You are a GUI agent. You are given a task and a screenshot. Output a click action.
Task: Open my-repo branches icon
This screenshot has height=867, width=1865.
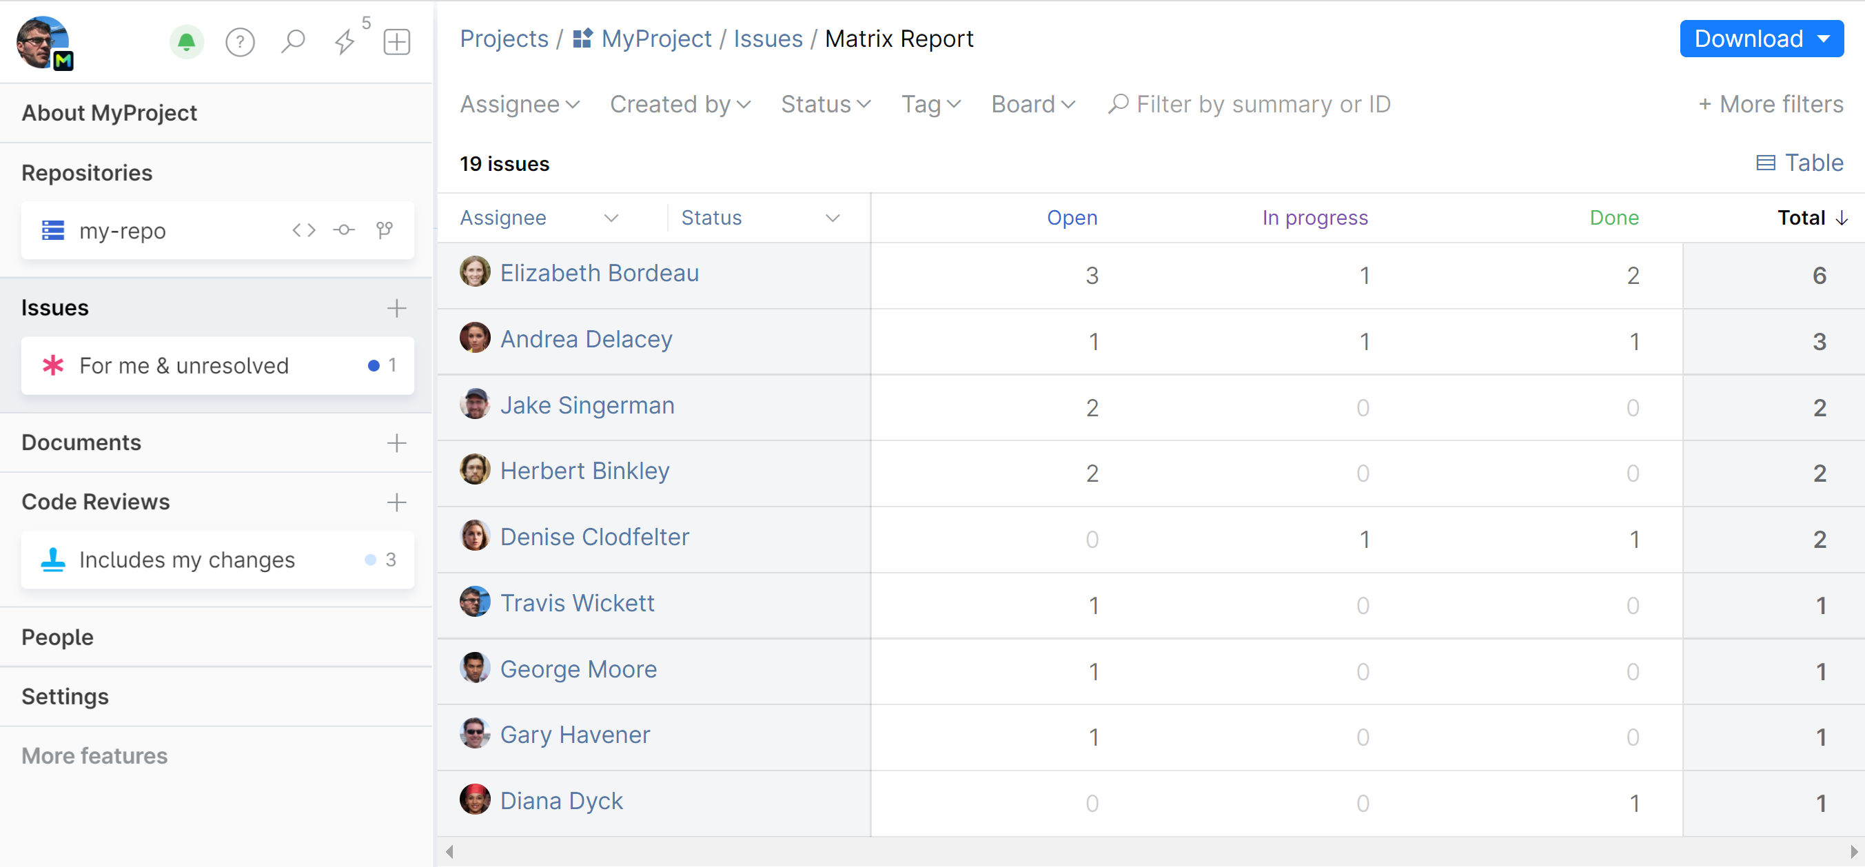click(384, 230)
